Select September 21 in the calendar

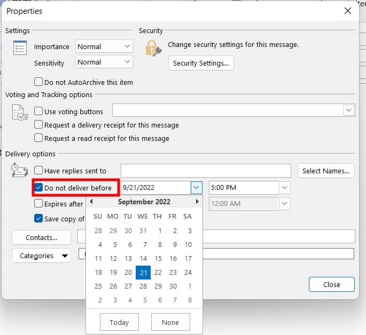coord(143,273)
